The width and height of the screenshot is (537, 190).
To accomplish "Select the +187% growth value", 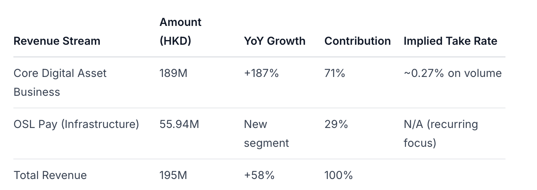I will pos(261,73).
